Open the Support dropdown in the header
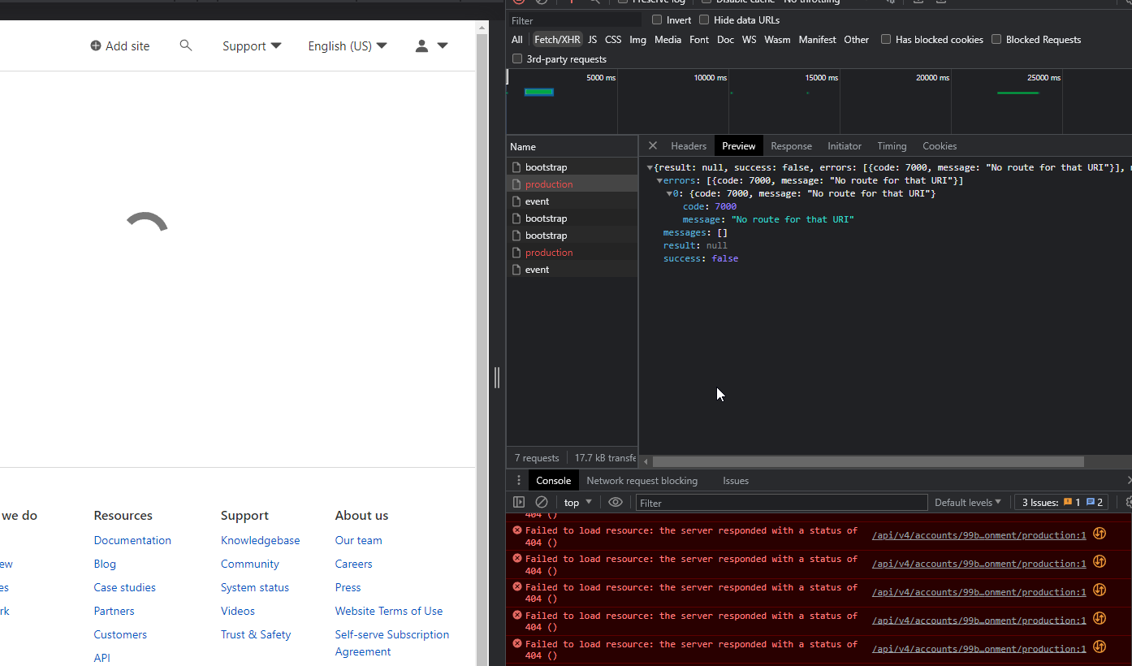The width and height of the screenshot is (1132, 666). 252,46
